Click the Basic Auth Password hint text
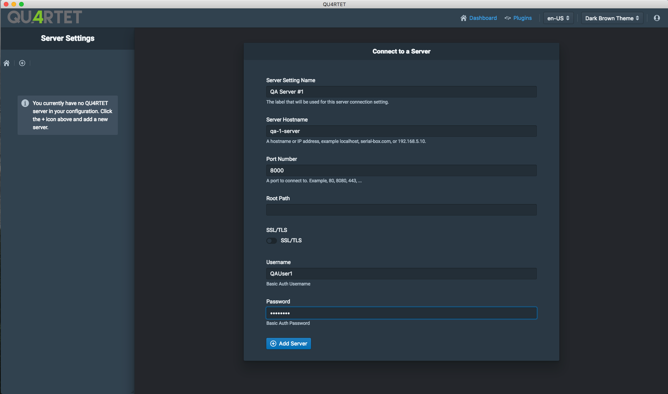The width and height of the screenshot is (668, 394). [x=288, y=323]
